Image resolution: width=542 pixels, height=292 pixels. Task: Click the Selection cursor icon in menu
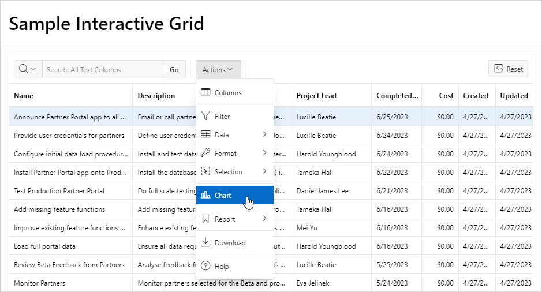205,171
